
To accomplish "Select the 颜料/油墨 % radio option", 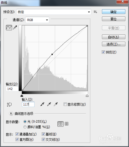I will pos(25,127).
